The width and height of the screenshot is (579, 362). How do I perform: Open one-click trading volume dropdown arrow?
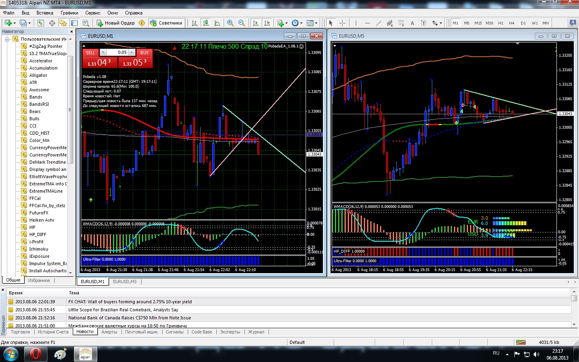(x=103, y=52)
